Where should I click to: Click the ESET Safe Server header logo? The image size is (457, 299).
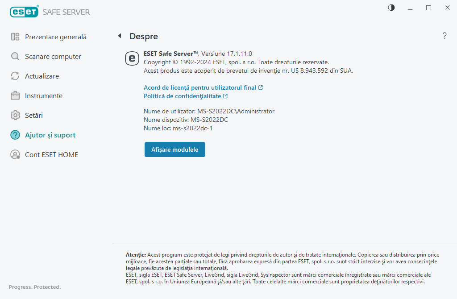click(50, 12)
